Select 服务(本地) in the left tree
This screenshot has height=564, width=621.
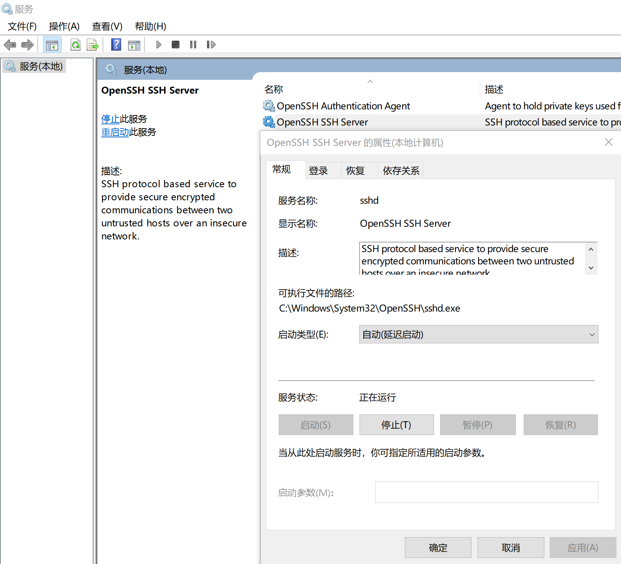(x=34, y=66)
